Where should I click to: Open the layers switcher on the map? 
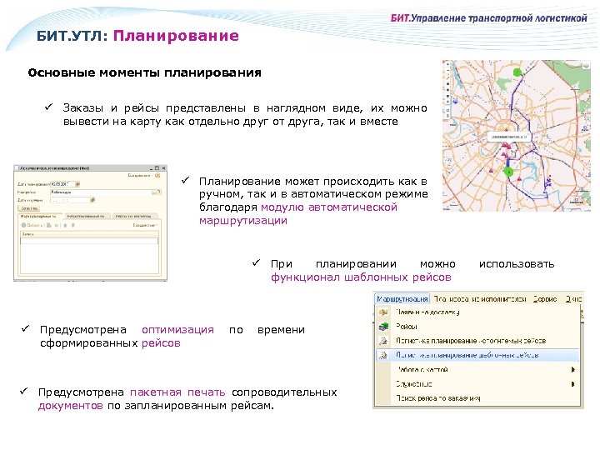pos(586,66)
